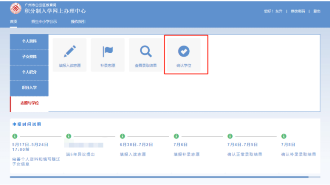Click the 7月6日 date
The width and height of the screenshot is (330, 185).
pyautogui.click(x=180, y=145)
